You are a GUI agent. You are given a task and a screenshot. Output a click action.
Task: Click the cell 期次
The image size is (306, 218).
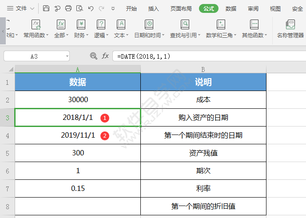(x=203, y=171)
